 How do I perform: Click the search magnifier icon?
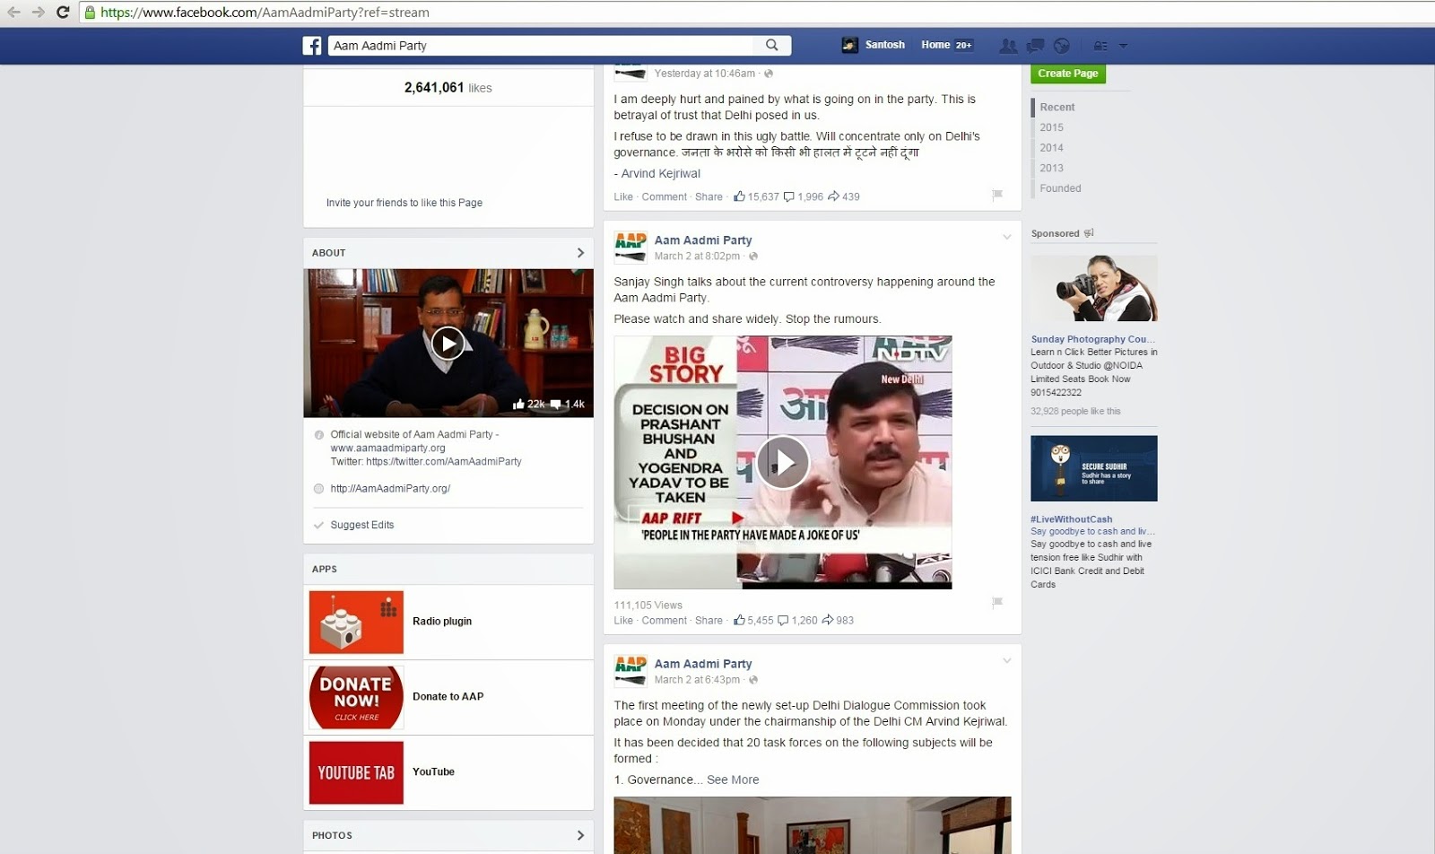(x=772, y=45)
